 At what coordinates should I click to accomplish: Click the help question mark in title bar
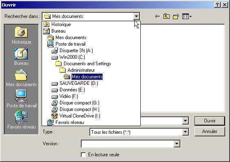point(217,5)
